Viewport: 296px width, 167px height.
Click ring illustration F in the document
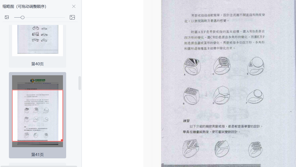coord(255,96)
